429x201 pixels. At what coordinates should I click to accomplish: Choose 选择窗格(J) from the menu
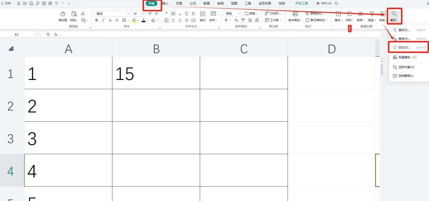point(409,76)
